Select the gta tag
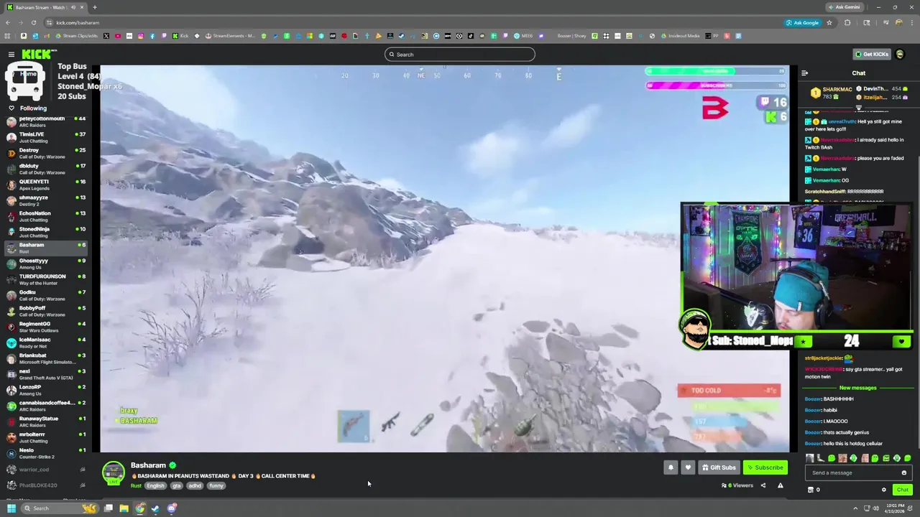Viewport: 920px width, 517px height. (177, 486)
